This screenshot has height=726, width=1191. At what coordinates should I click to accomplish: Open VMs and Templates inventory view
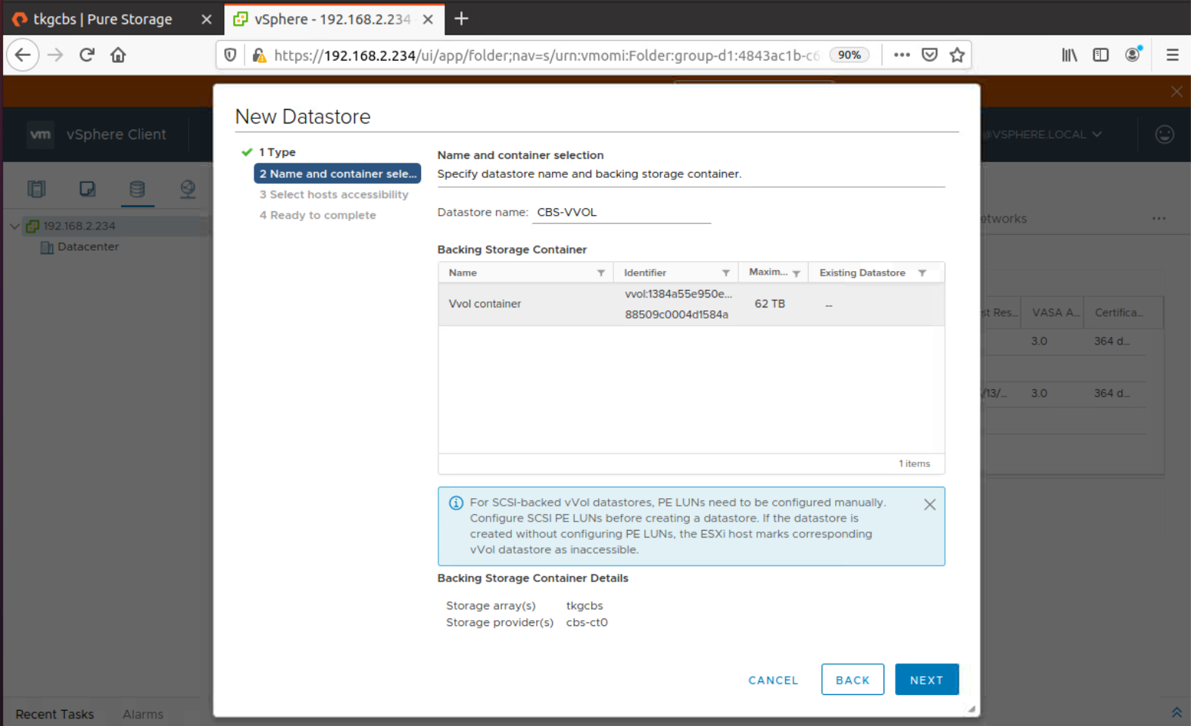87,189
